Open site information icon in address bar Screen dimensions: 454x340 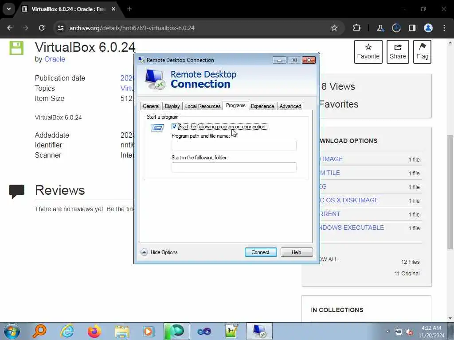point(60,28)
